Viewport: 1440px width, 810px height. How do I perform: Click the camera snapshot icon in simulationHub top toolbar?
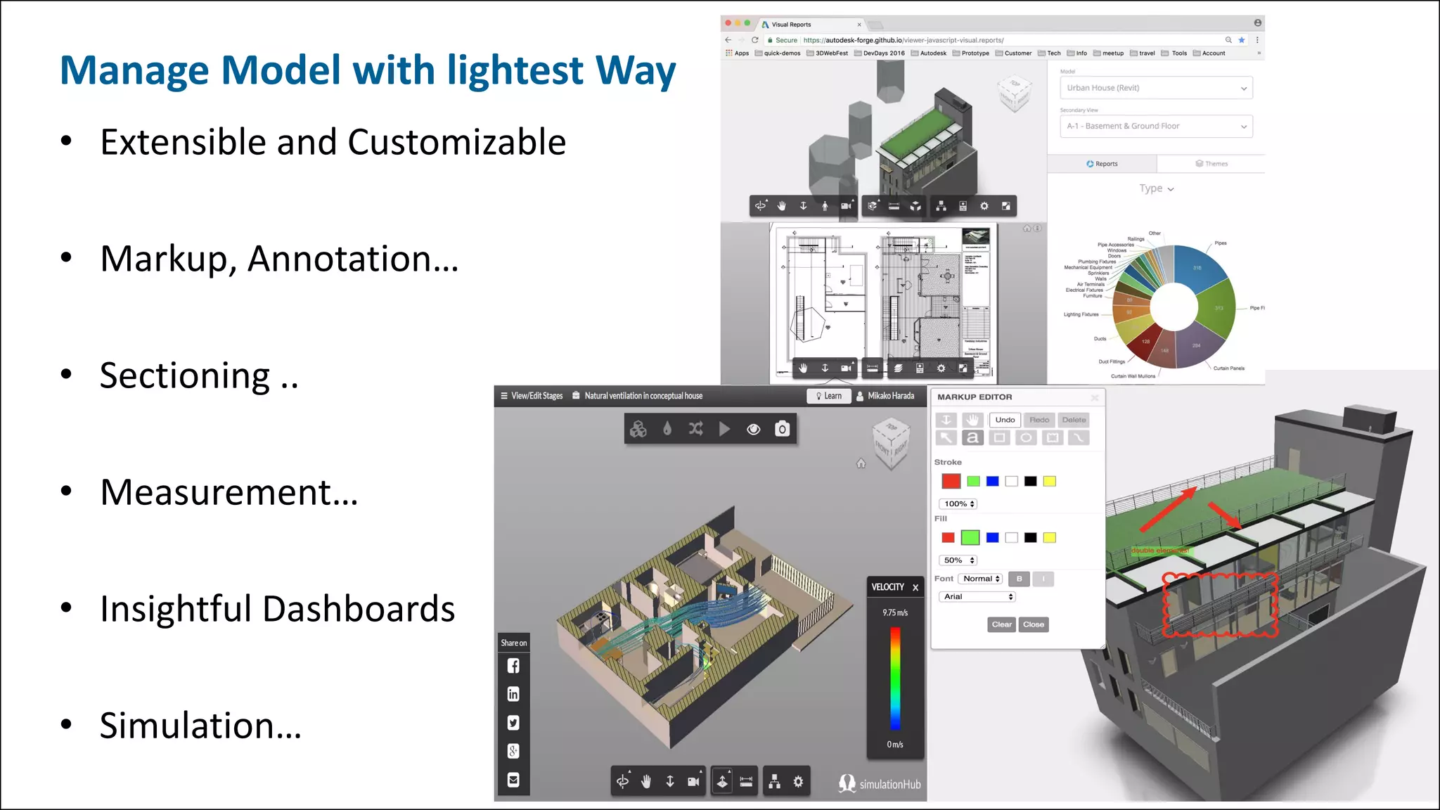pos(782,429)
